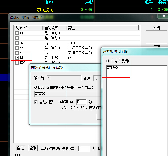
Task: Toggle the 自动刷新 checkbox in settings dialog
Action: (36, 102)
